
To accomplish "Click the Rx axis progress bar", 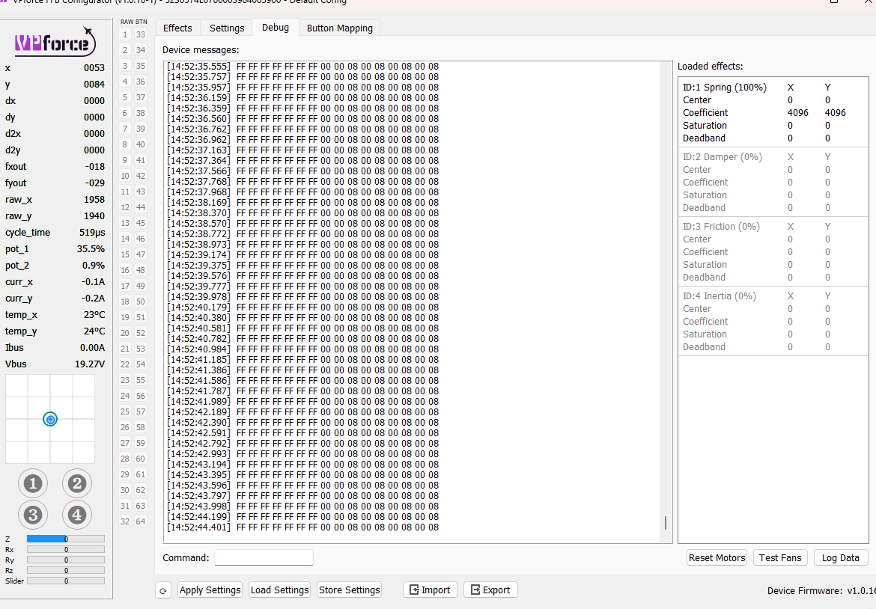I will (x=66, y=550).
